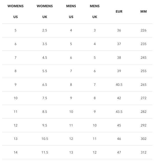The image size is (157, 161).
Task: Click womens UK size 2.5
Action: pyautogui.click(x=45, y=30)
